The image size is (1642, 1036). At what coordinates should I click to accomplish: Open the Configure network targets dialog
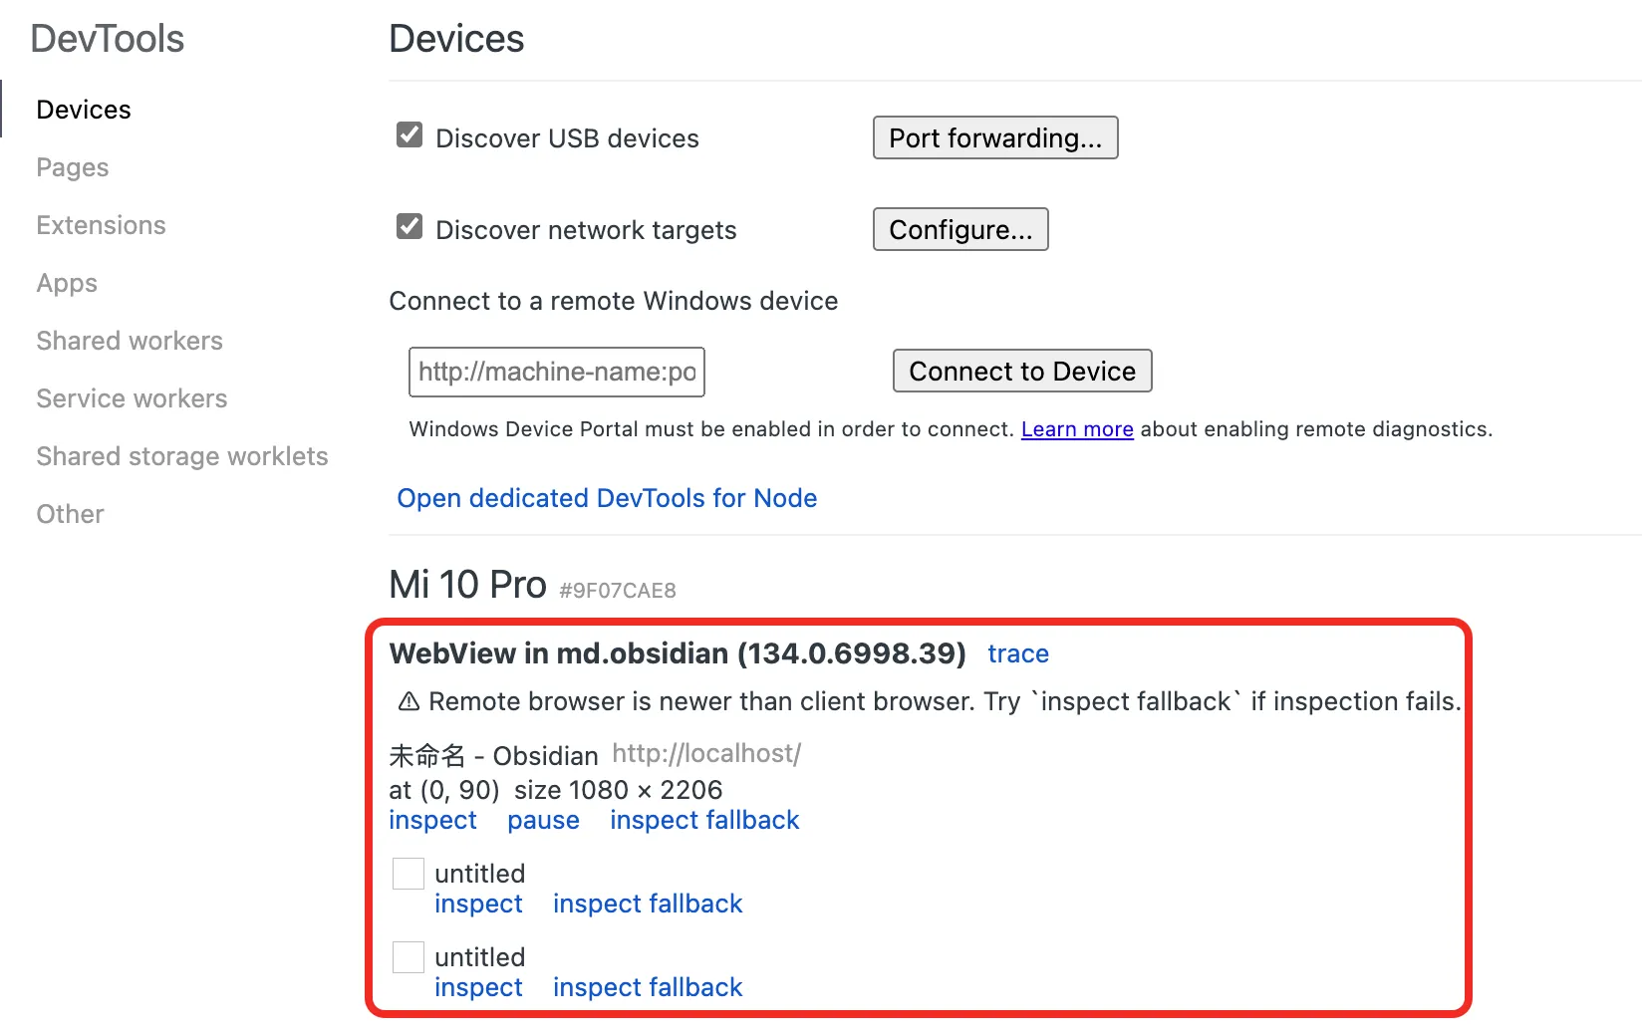click(959, 229)
